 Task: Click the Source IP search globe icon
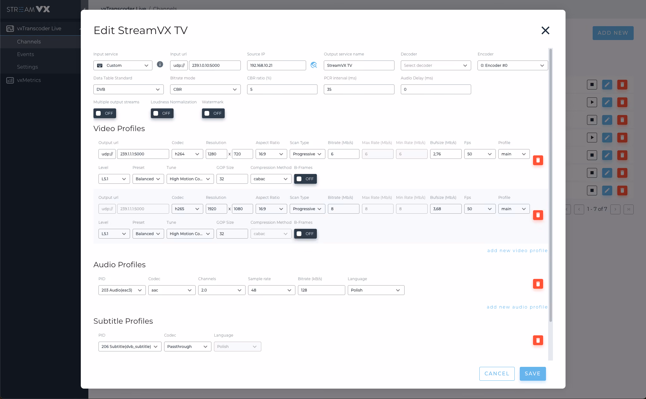tap(314, 65)
